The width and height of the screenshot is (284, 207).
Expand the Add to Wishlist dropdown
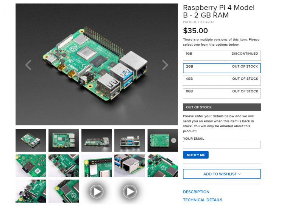[x=222, y=174]
